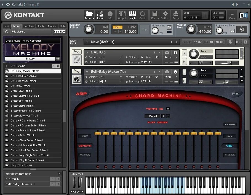The width and height of the screenshot is (251, 195).
Task: Open the Played play order dropdown
Action: pyautogui.click(x=153, y=116)
